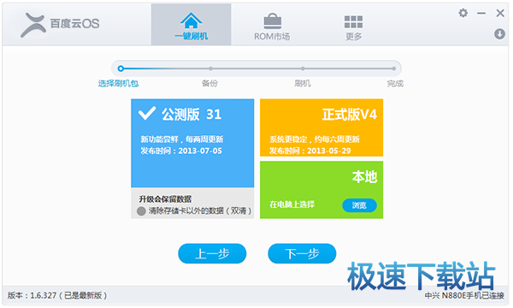
Task: Select the 正式版V4 ROM tile
Action: pos(321,127)
